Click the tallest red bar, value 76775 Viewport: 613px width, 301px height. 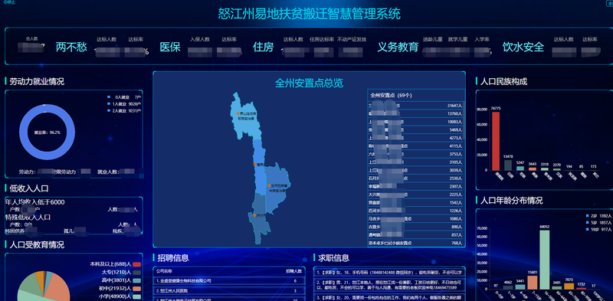click(x=496, y=141)
